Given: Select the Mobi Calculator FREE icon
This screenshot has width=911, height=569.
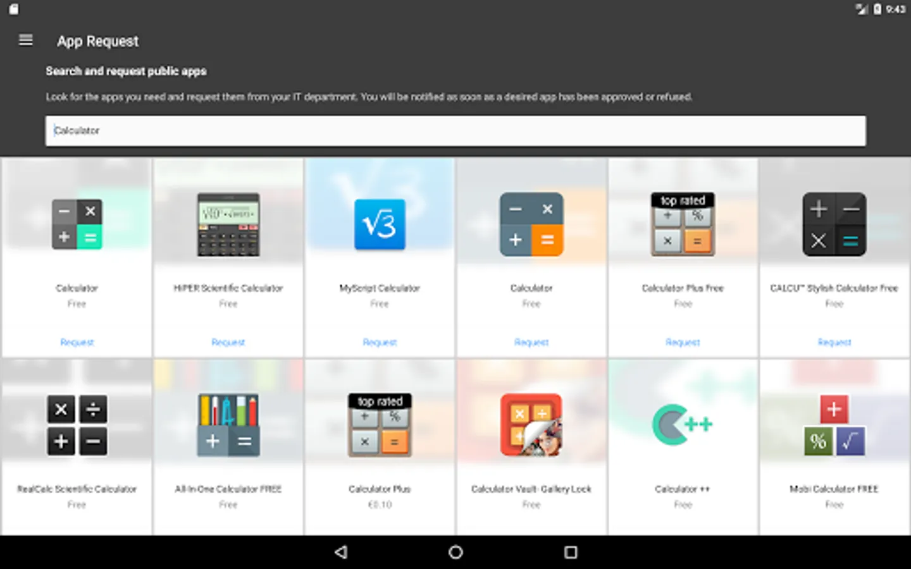Looking at the screenshot, I should click(834, 425).
